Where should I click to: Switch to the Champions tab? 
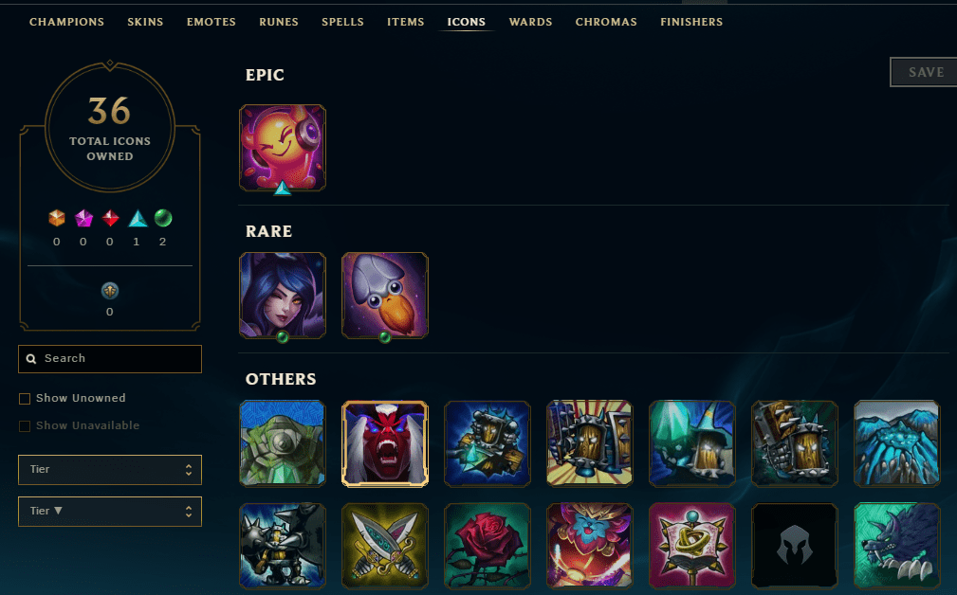[x=66, y=22]
